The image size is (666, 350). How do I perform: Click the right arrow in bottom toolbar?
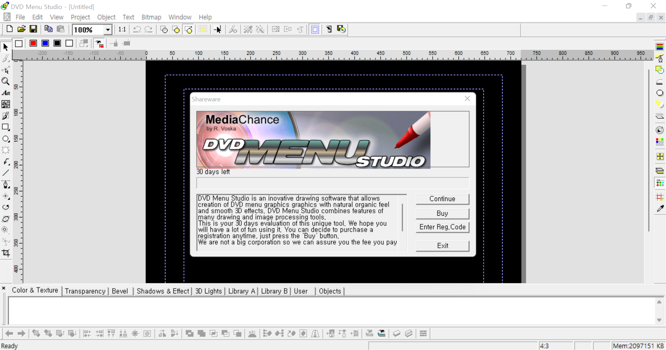(x=22, y=334)
